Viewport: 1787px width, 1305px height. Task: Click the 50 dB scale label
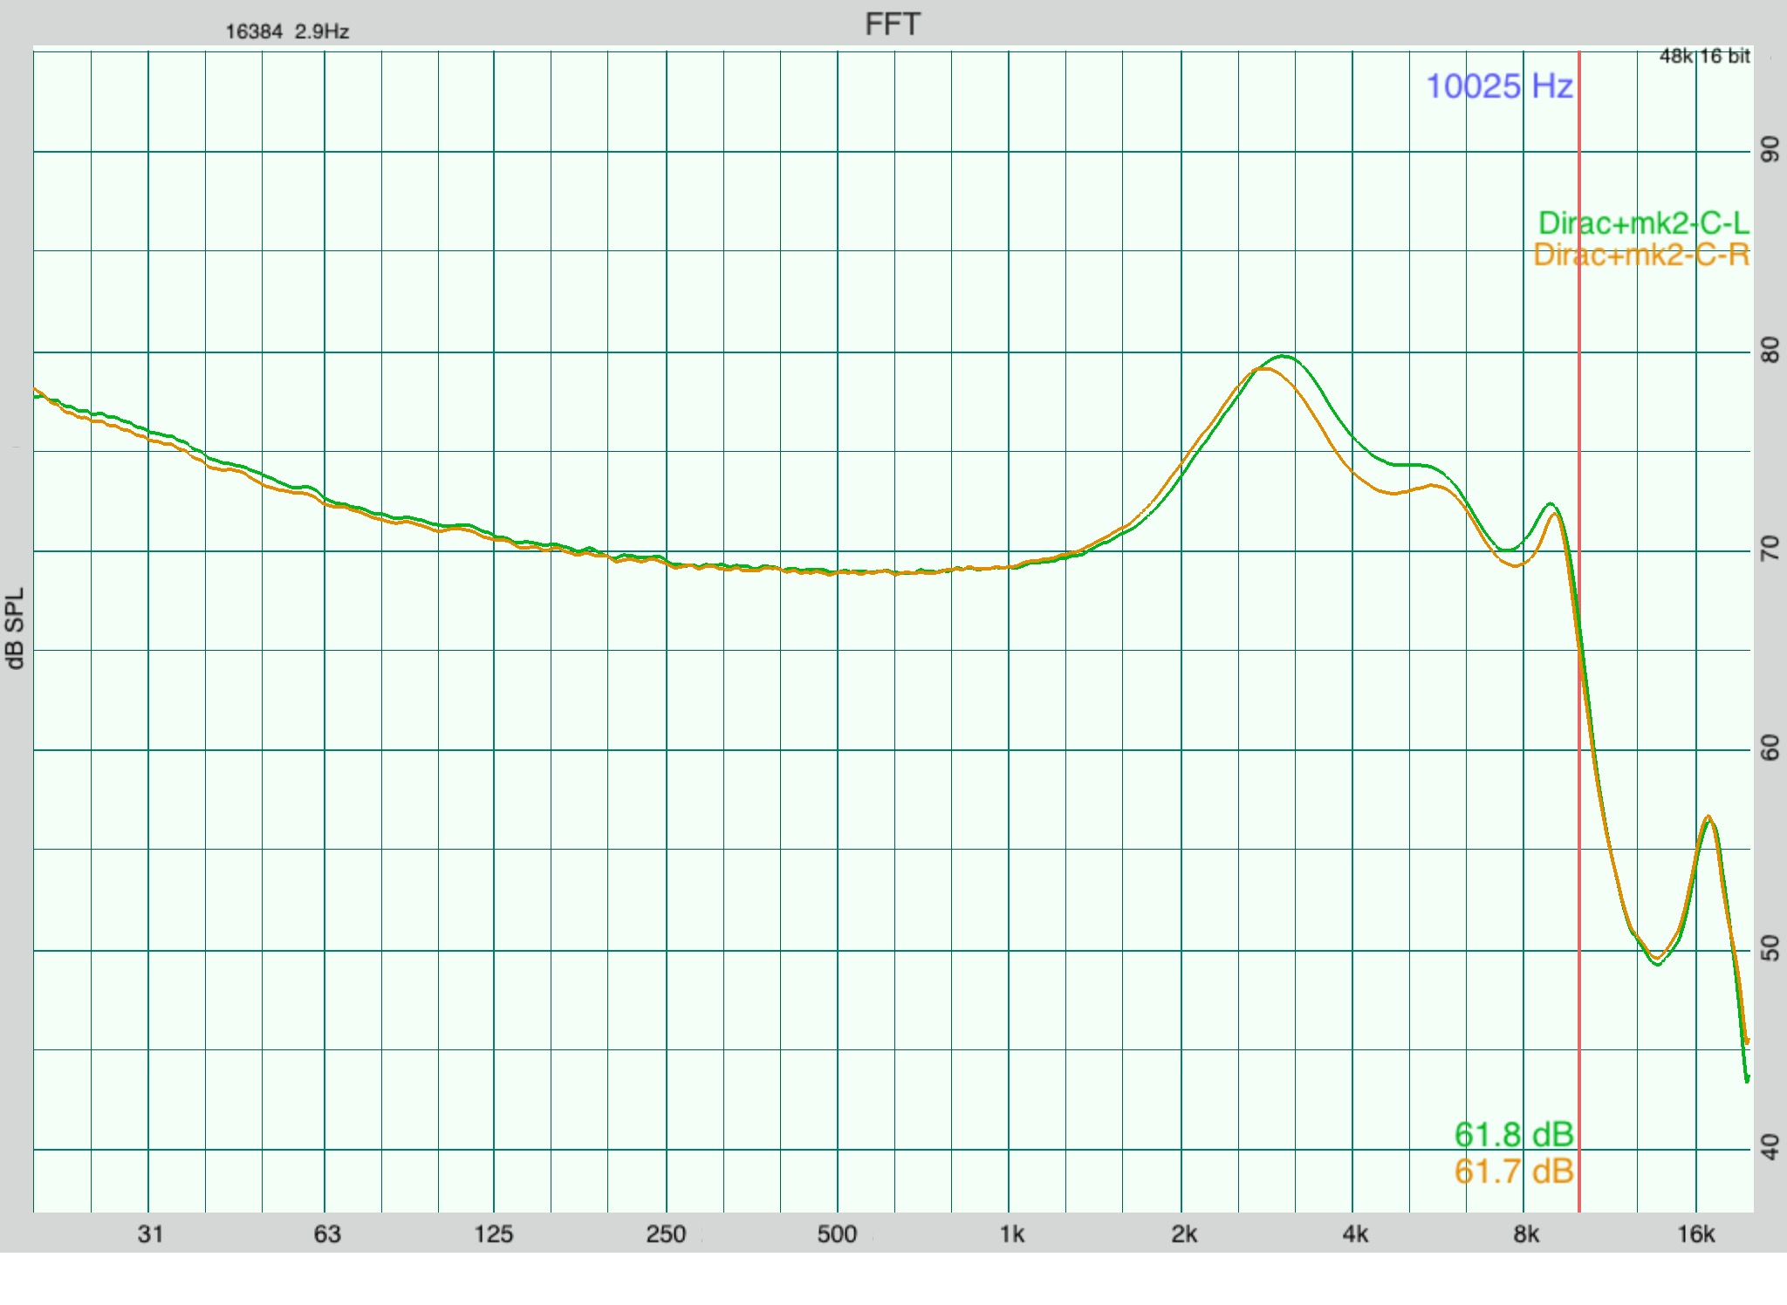pos(1770,949)
